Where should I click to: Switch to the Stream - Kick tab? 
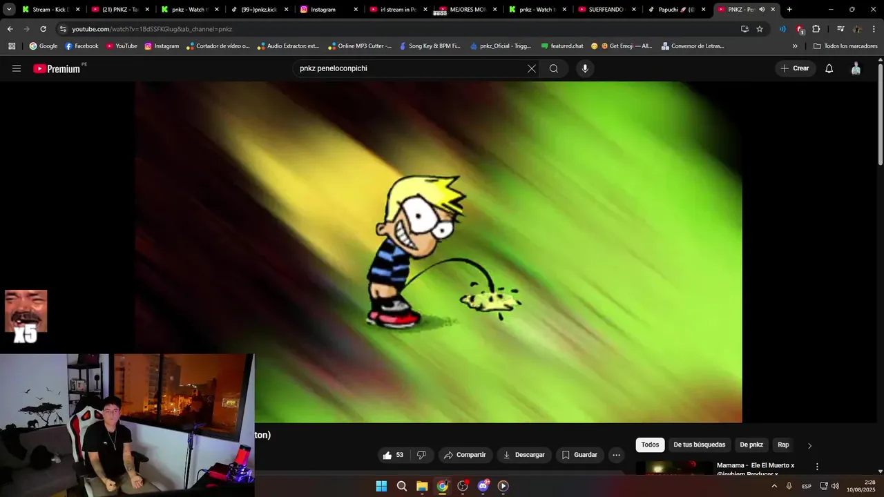[50, 10]
